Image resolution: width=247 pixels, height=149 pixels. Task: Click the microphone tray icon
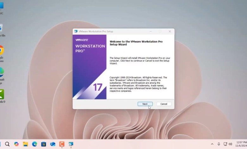[218, 144]
